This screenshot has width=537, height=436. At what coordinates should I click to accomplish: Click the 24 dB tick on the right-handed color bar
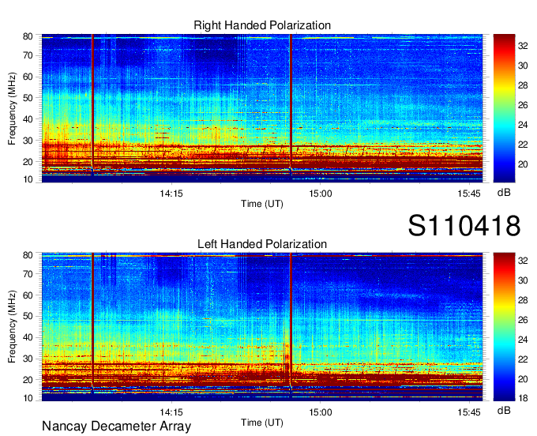[523, 125]
